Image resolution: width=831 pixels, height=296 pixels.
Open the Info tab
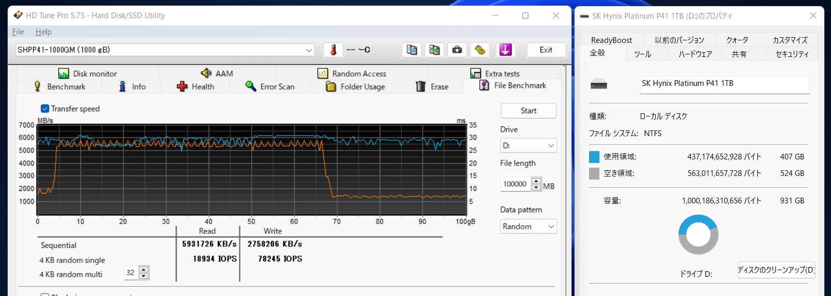click(132, 86)
